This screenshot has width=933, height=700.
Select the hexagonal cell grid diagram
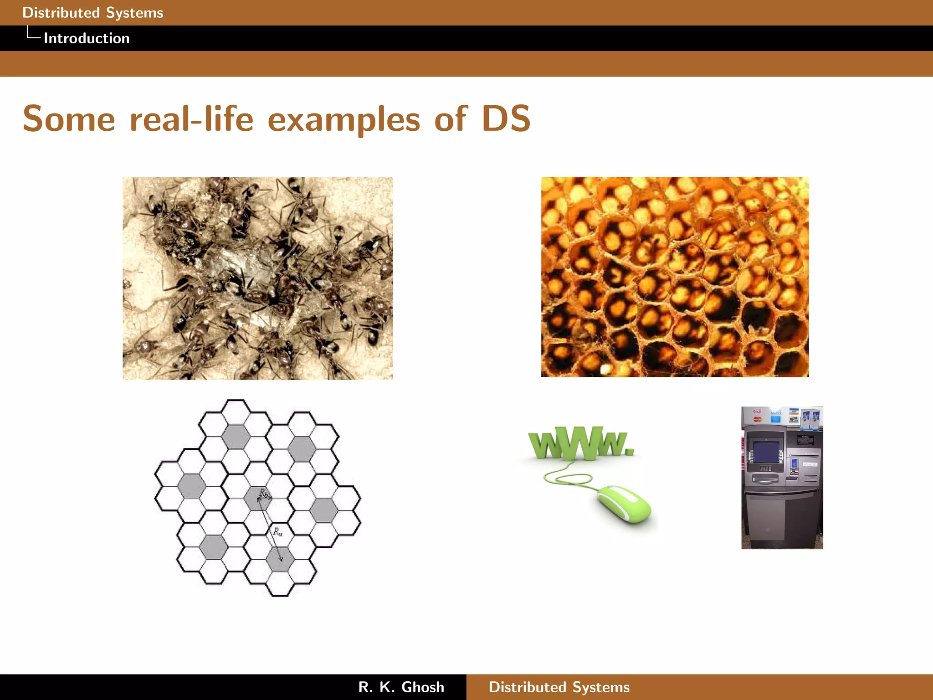click(257, 498)
